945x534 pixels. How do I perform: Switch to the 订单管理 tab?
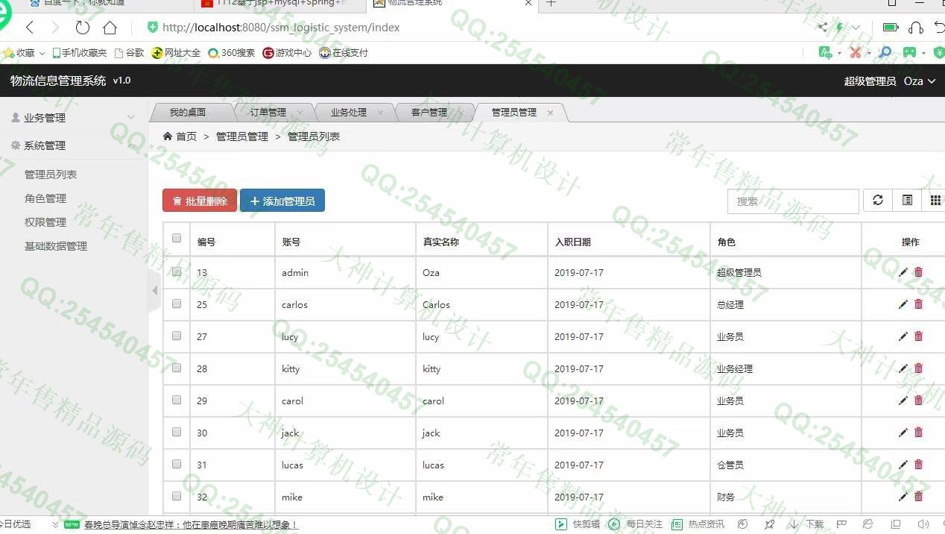tap(268, 113)
